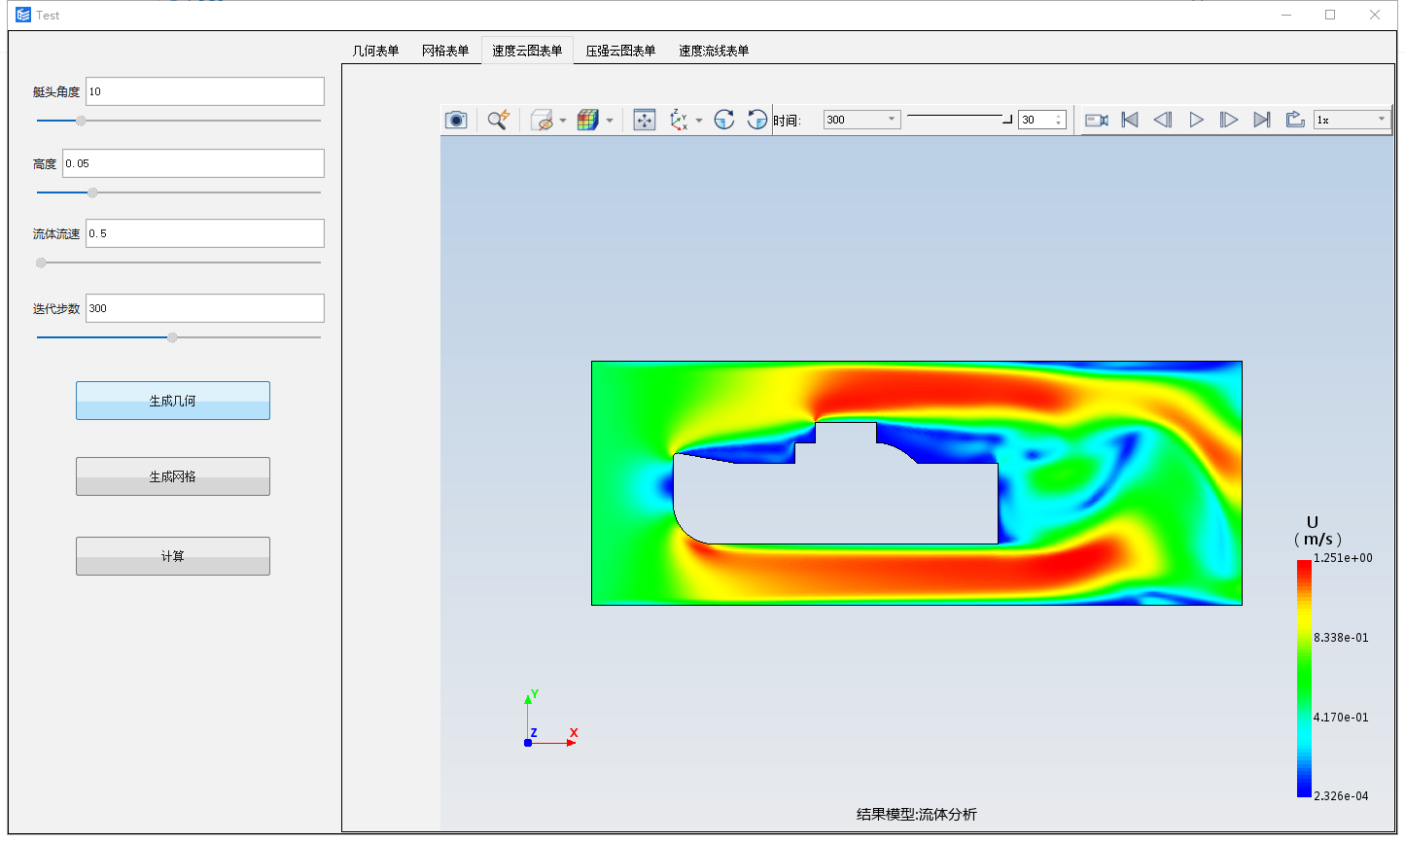Click the 高度 slider handle

tap(92, 193)
